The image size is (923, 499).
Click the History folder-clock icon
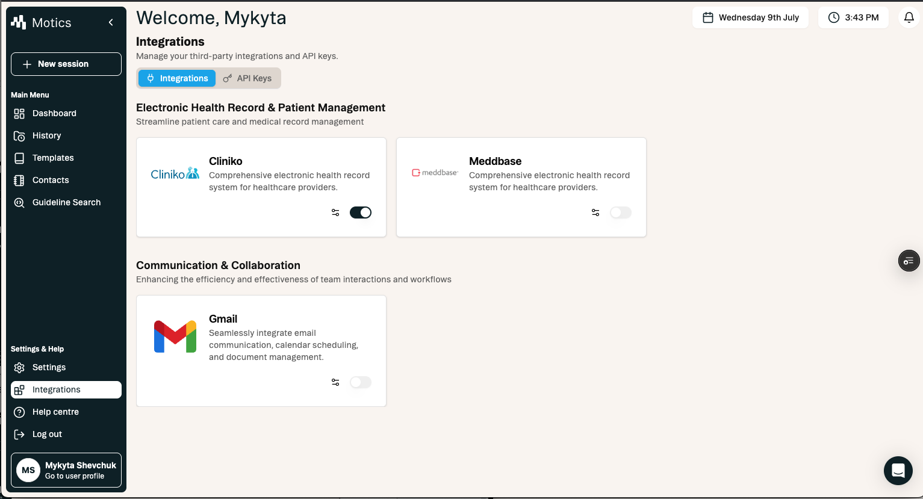[19, 135]
